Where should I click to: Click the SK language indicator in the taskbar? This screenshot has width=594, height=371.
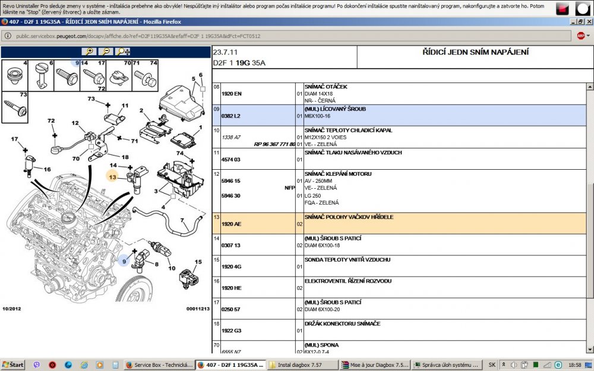tap(492, 365)
